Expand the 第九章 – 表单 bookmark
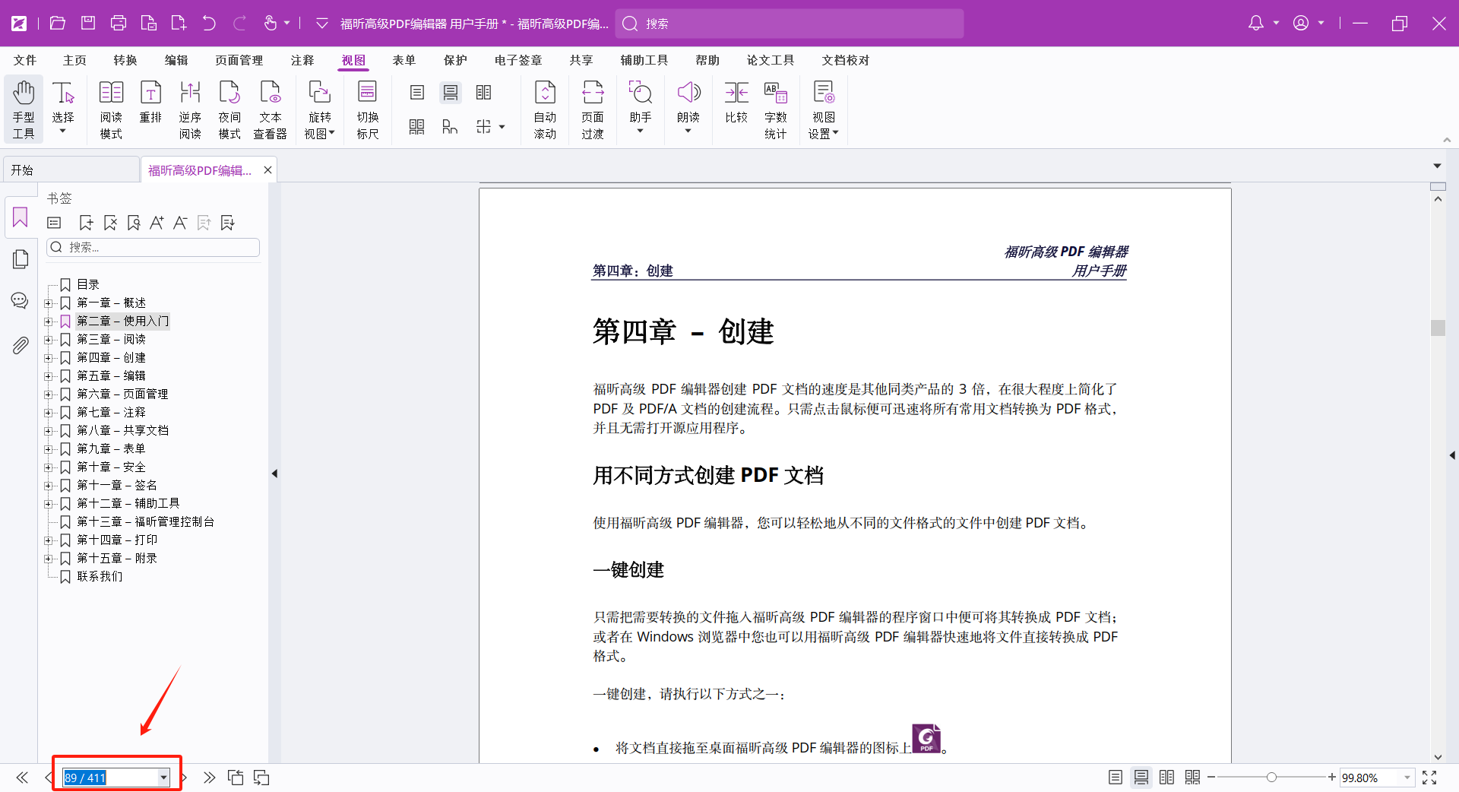1459x792 pixels. tap(48, 449)
